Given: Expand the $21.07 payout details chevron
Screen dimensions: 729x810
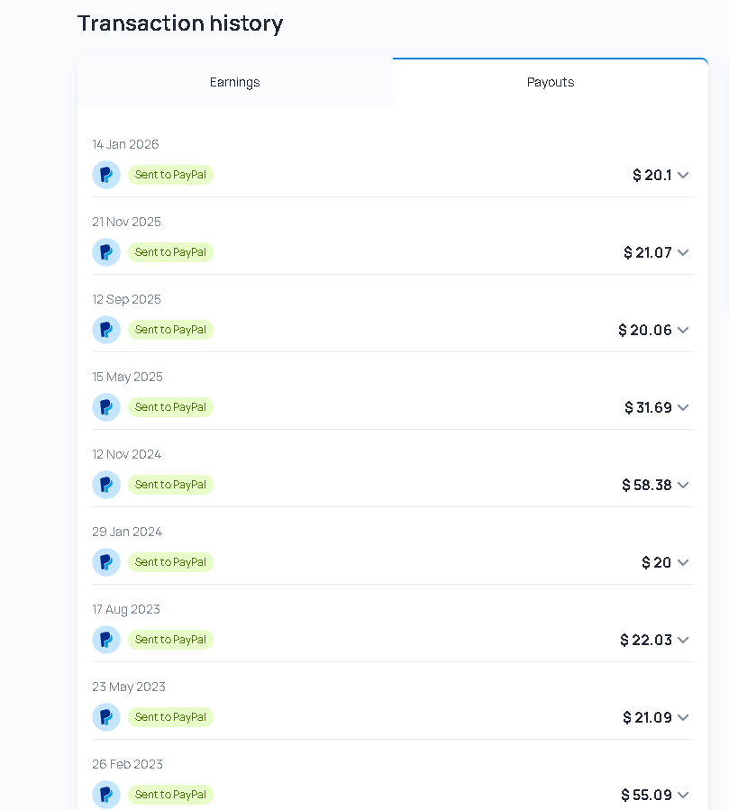Looking at the screenshot, I should tap(683, 252).
